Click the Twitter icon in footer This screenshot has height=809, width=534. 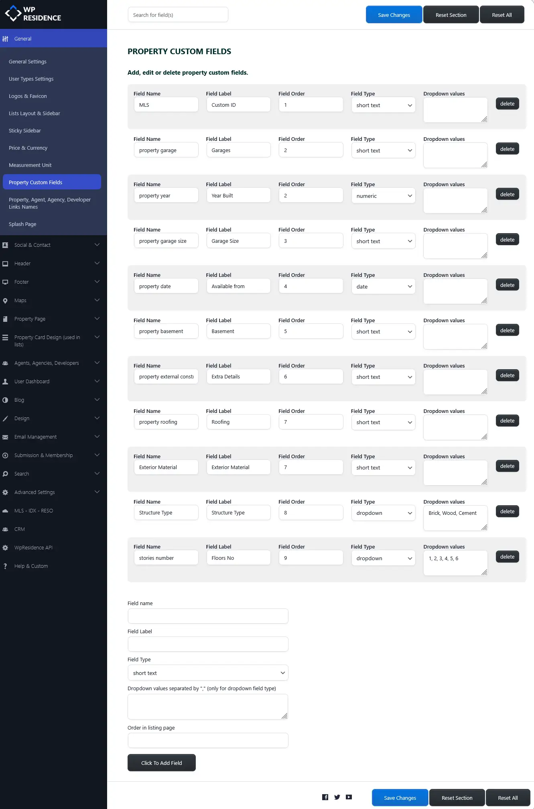click(337, 797)
